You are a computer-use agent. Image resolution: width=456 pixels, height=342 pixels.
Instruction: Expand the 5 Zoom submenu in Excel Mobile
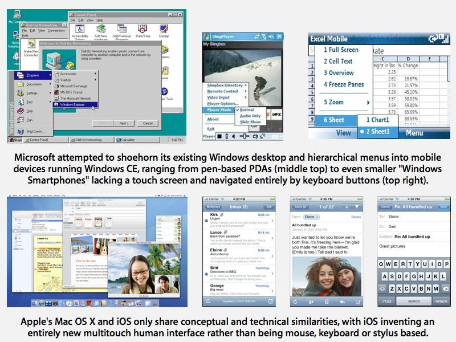click(x=344, y=102)
